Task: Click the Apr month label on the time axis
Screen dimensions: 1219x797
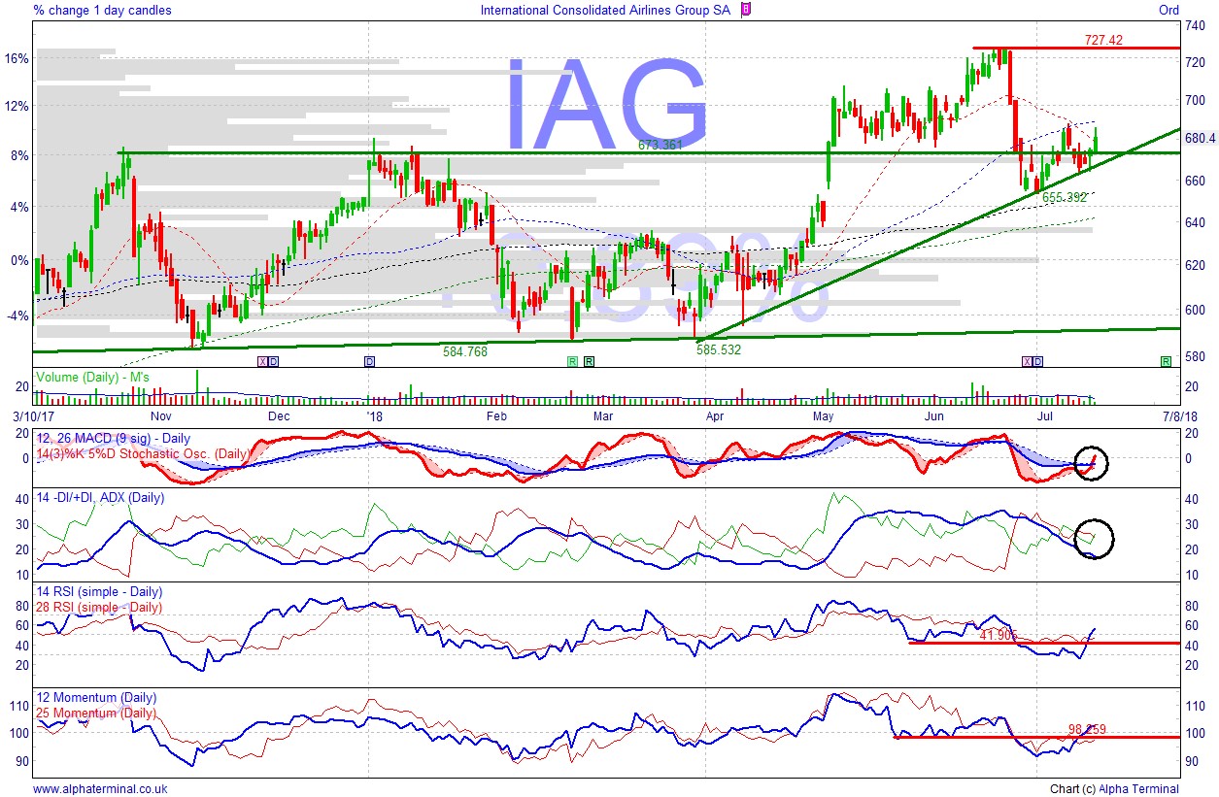Action: tap(714, 416)
